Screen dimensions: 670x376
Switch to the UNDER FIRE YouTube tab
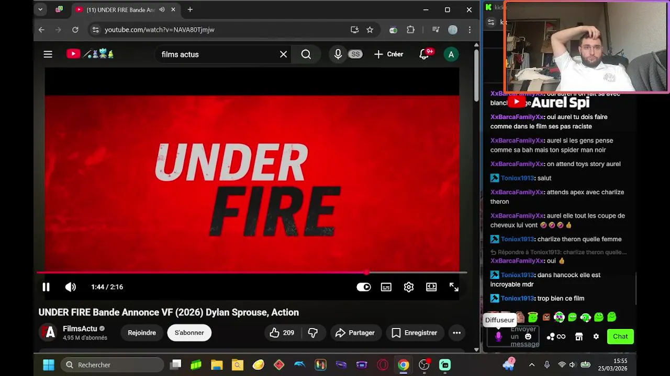120,9
